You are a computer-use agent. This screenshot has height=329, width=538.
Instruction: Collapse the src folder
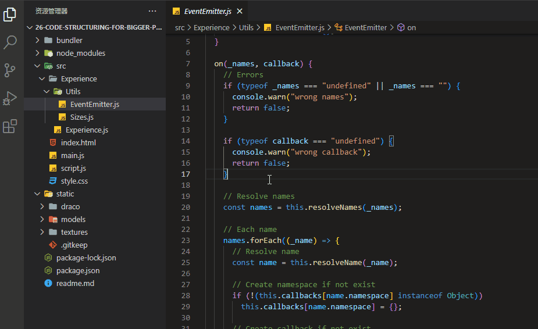click(x=37, y=66)
